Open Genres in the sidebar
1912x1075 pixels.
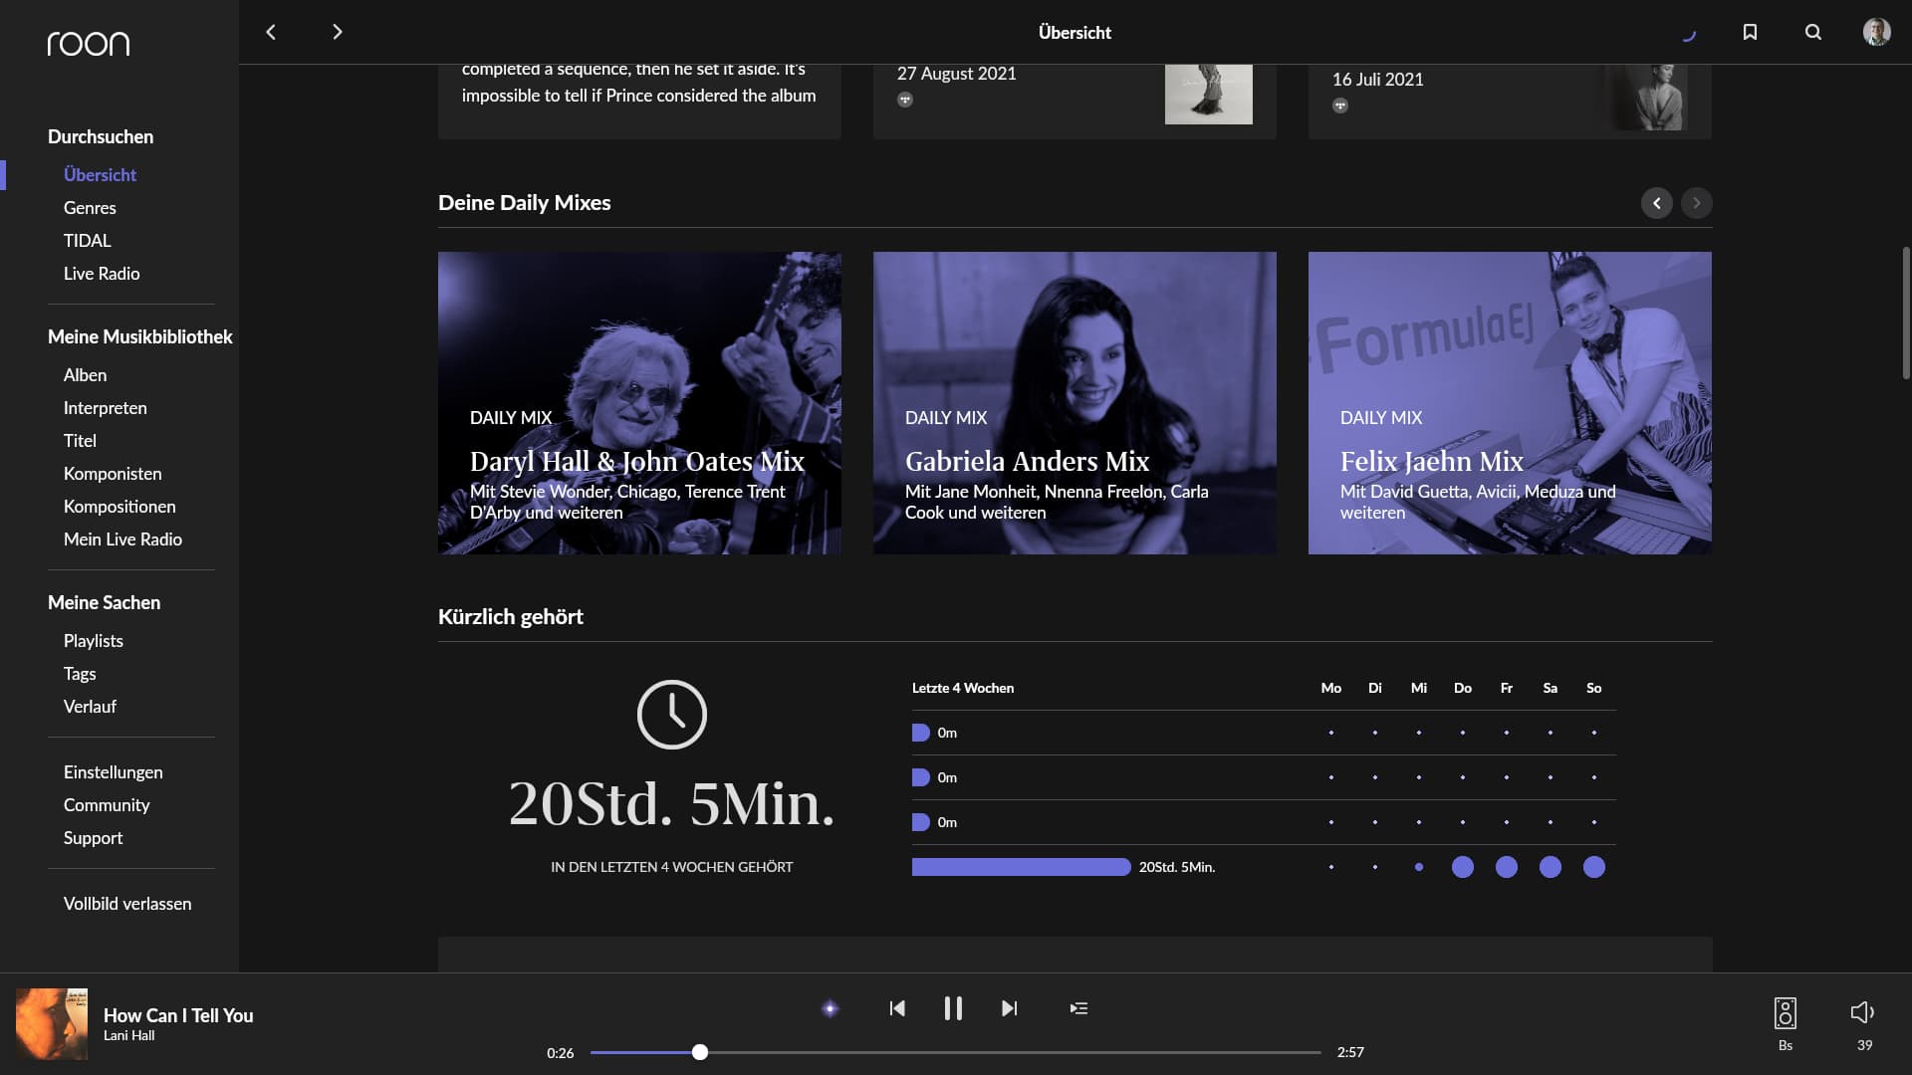tap(90, 208)
